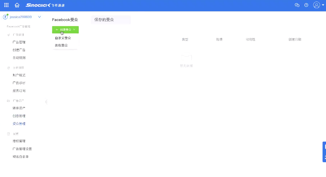This screenshot has height=177, width=326.
Task: Open 广告管理 sidebar item
Action: pos(19,42)
